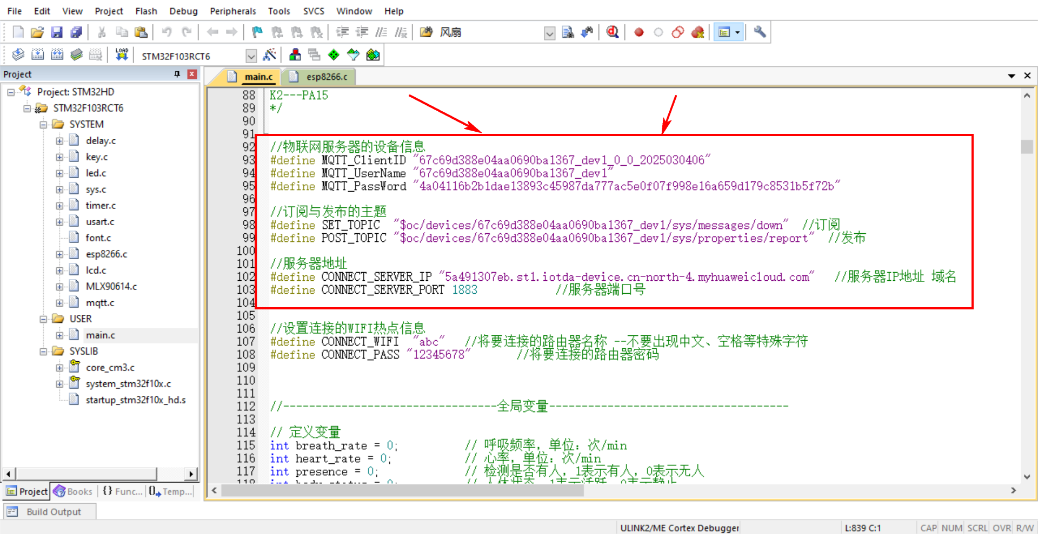Switch to the Templates panel tab
Image resolution: width=1038 pixels, height=534 pixels.
[x=171, y=491]
